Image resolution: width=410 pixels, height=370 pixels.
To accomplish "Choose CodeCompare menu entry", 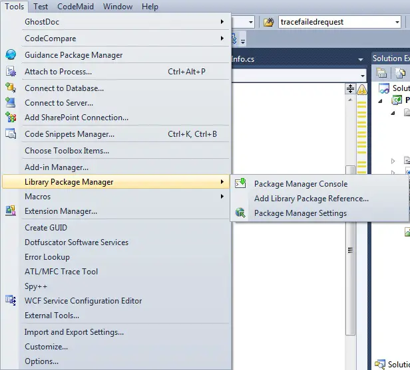I will coord(116,39).
